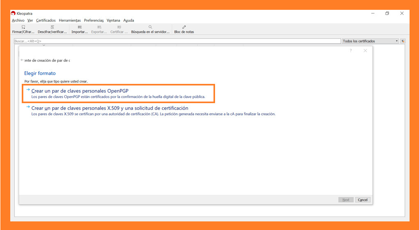Image resolution: width=419 pixels, height=230 pixels.
Task: Click the dialog help question mark
Action: [350, 51]
